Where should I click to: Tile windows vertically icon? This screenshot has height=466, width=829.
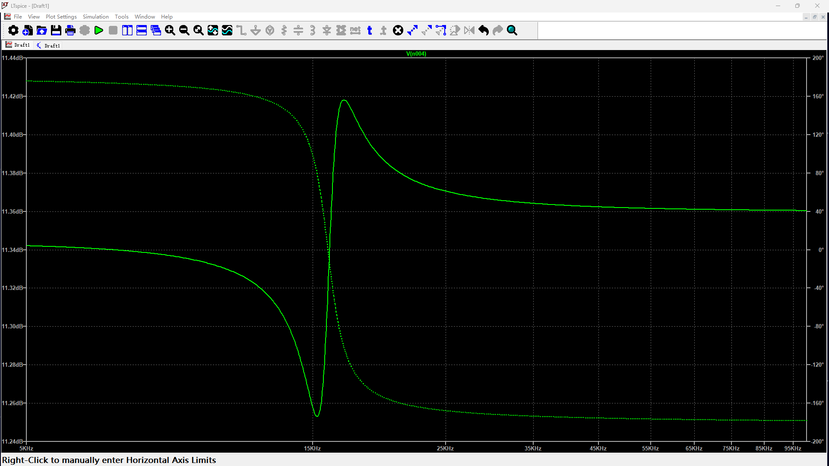coord(127,30)
